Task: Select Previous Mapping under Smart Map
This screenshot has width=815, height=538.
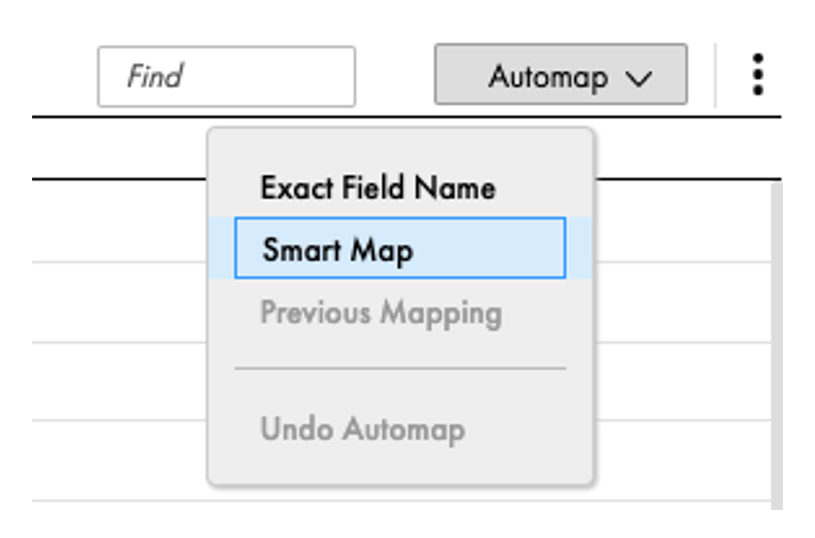Action: pyautogui.click(x=381, y=313)
